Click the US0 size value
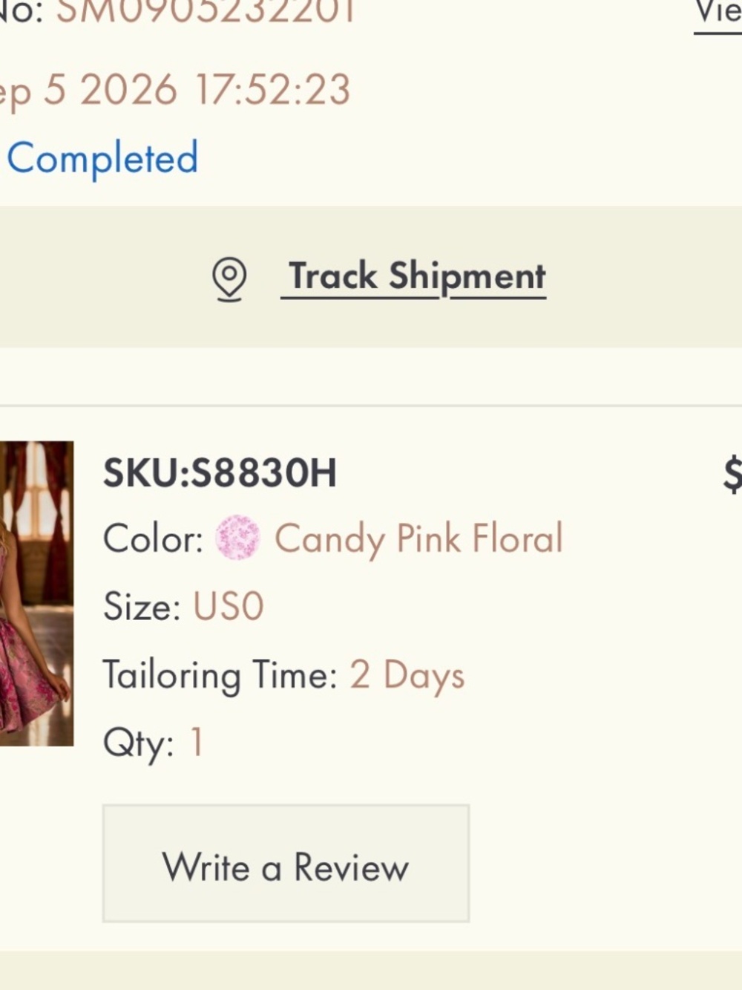 229,606
